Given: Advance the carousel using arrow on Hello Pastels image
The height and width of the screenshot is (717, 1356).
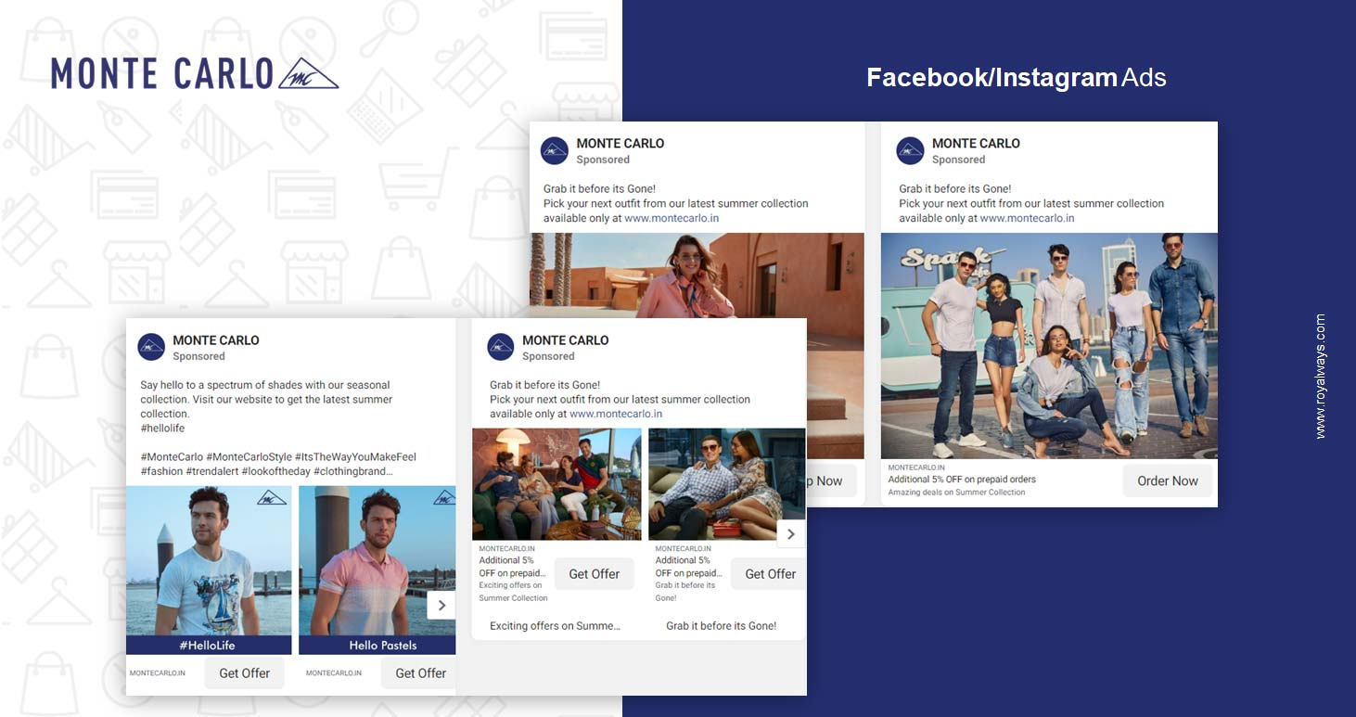Looking at the screenshot, I should pos(441,606).
